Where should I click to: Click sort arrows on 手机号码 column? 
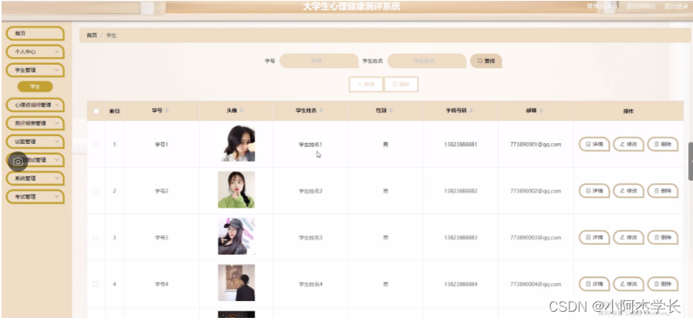pos(472,111)
